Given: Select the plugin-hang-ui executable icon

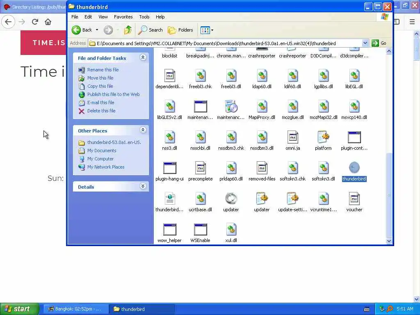Looking at the screenshot, I should (x=169, y=168).
